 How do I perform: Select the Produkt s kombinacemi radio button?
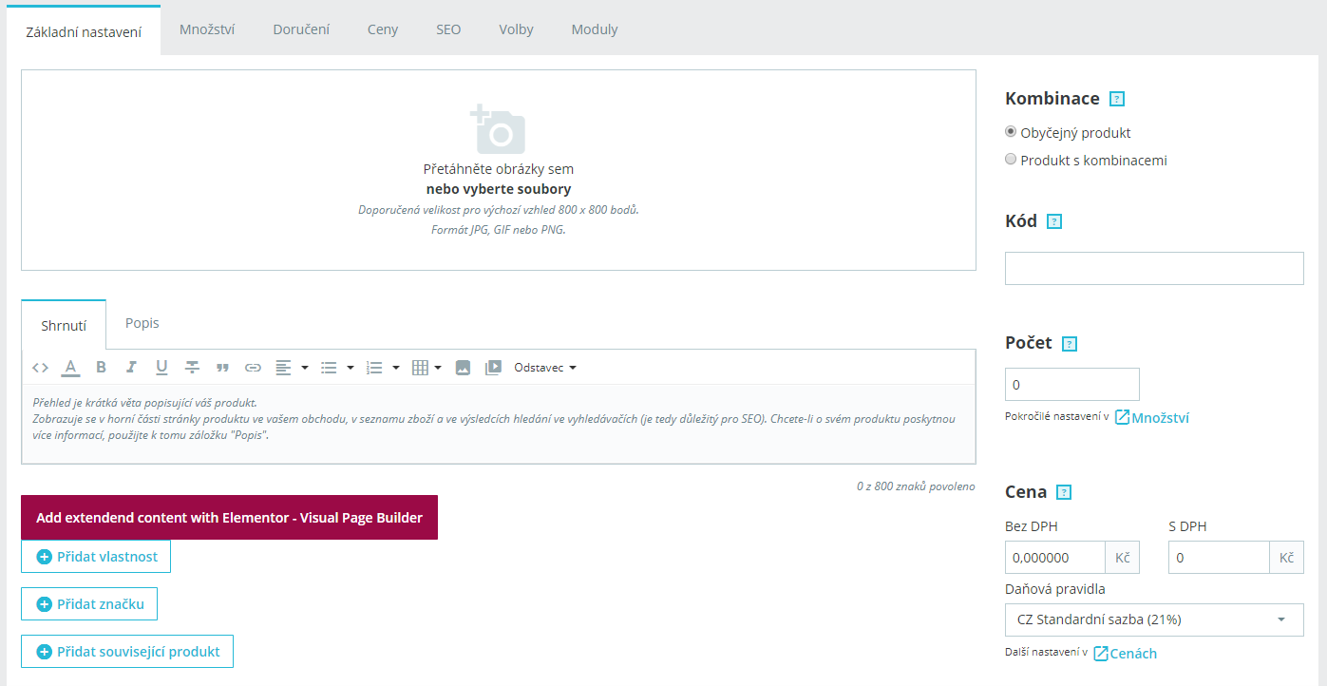[1011, 160]
